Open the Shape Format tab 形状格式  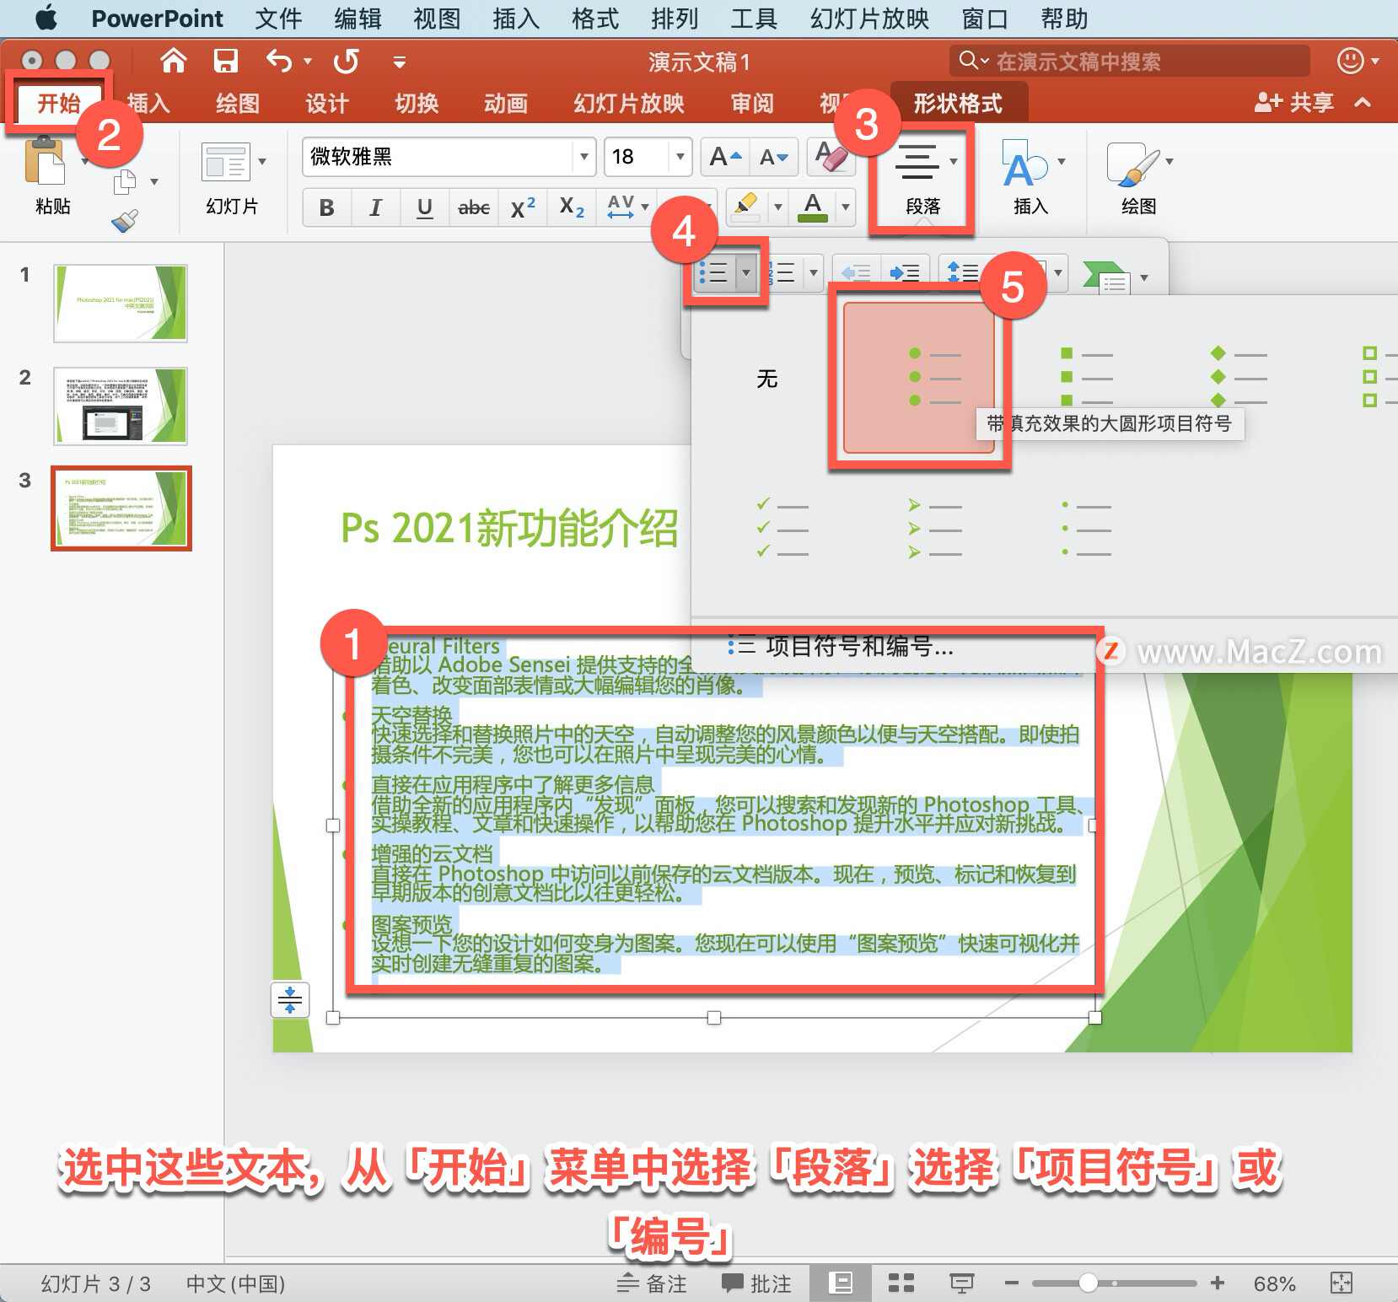point(958,103)
